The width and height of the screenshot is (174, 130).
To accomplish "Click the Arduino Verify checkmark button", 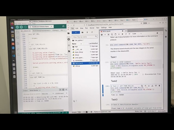I will [x=17, y=27].
